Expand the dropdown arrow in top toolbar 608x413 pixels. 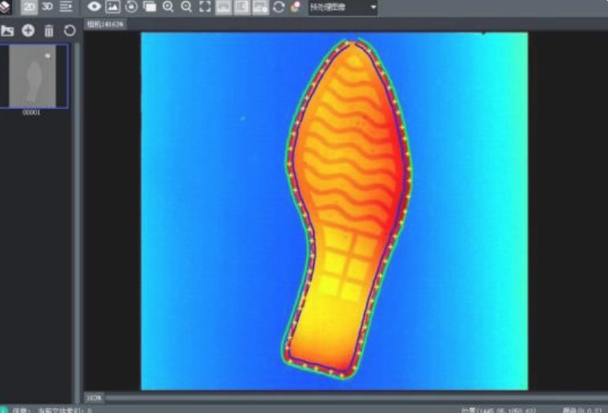pyautogui.click(x=374, y=8)
